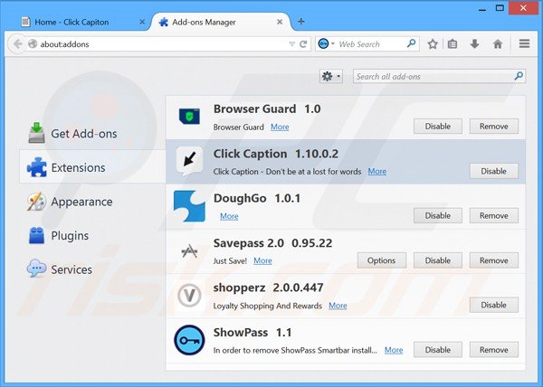Disable the Click Caption extension

pos(494,171)
